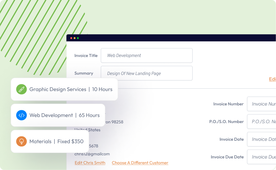Open the Edit Chris Smith link

90,163
